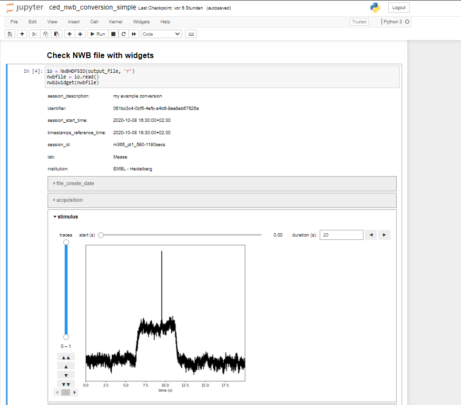Click the lab value Mease
Image resolution: width=461 pixels, height=405 pixels.
click(x=120, y=157)
